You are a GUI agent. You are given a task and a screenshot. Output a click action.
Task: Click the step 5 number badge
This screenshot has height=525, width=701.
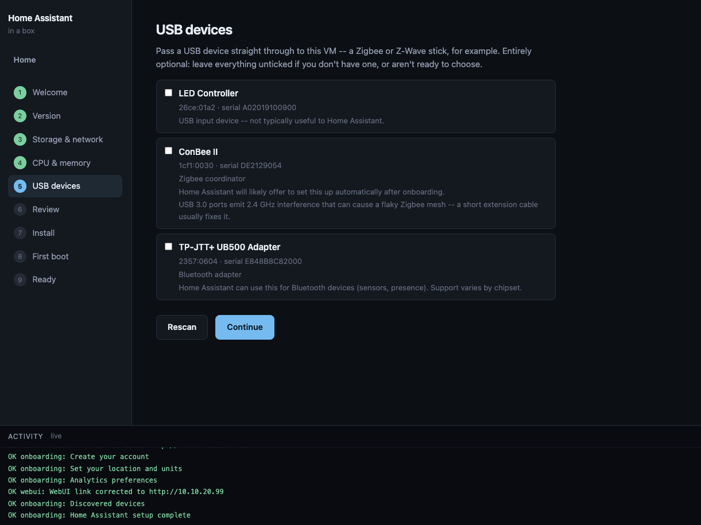coord(20,186)
